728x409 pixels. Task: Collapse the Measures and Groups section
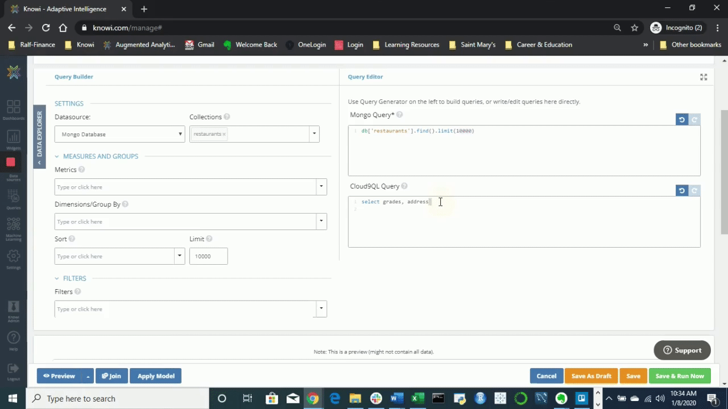click(57, 156)
